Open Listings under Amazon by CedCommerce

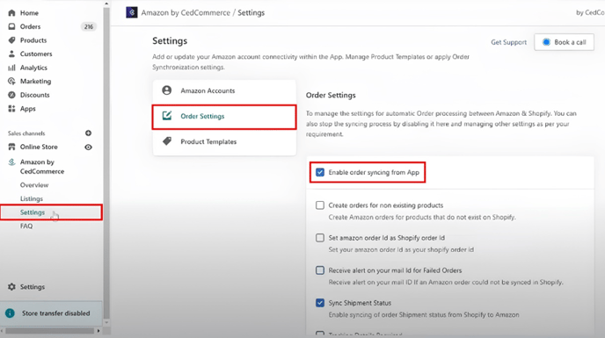pos(32,198)
